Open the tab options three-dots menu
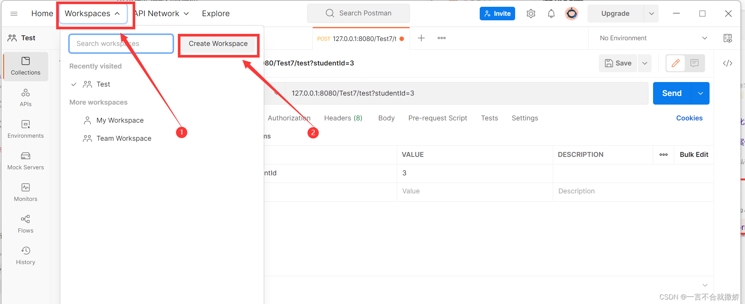The image size is (745, 304). click(442, 38)
